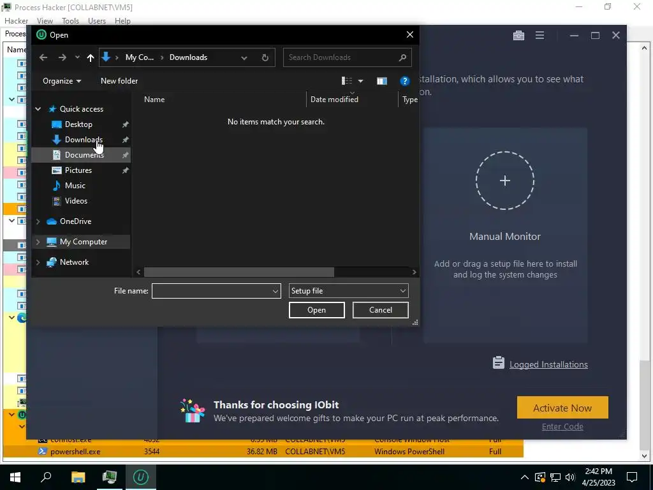This screenshot has height=490, width=653.
Task: Open the Tools menu in Process Hacker
Action: click(70, 21)
